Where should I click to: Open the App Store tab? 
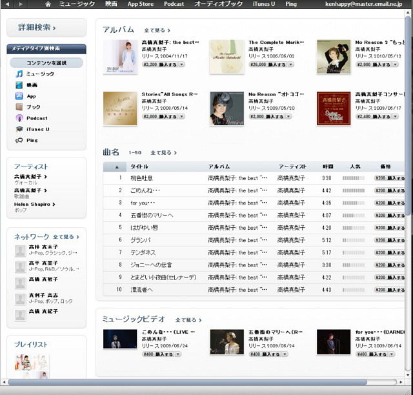click(x=141, y=4)
